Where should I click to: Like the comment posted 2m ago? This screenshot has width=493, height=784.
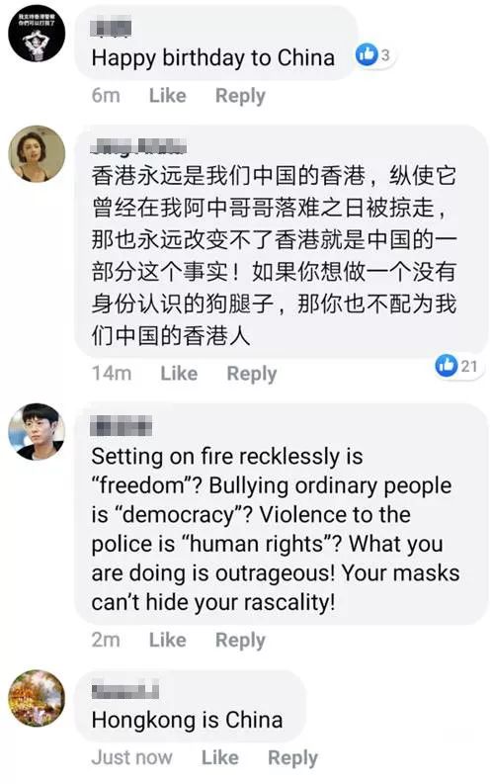tap(168, 640)
